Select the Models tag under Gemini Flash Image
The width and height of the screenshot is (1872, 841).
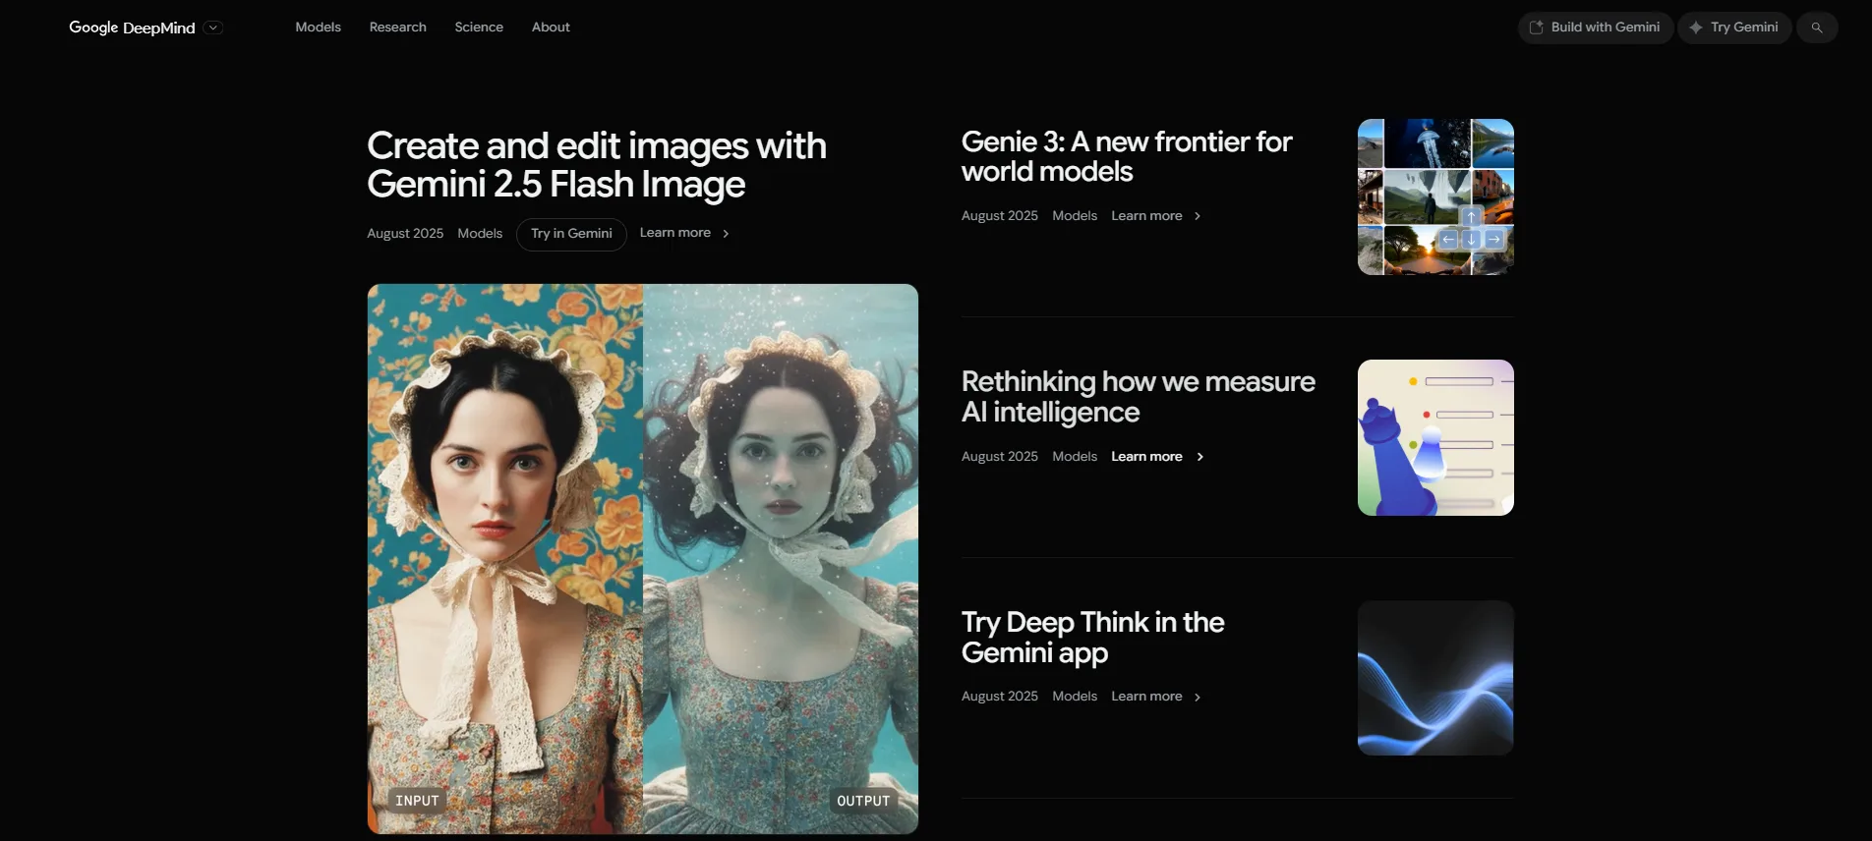(480, 234)
